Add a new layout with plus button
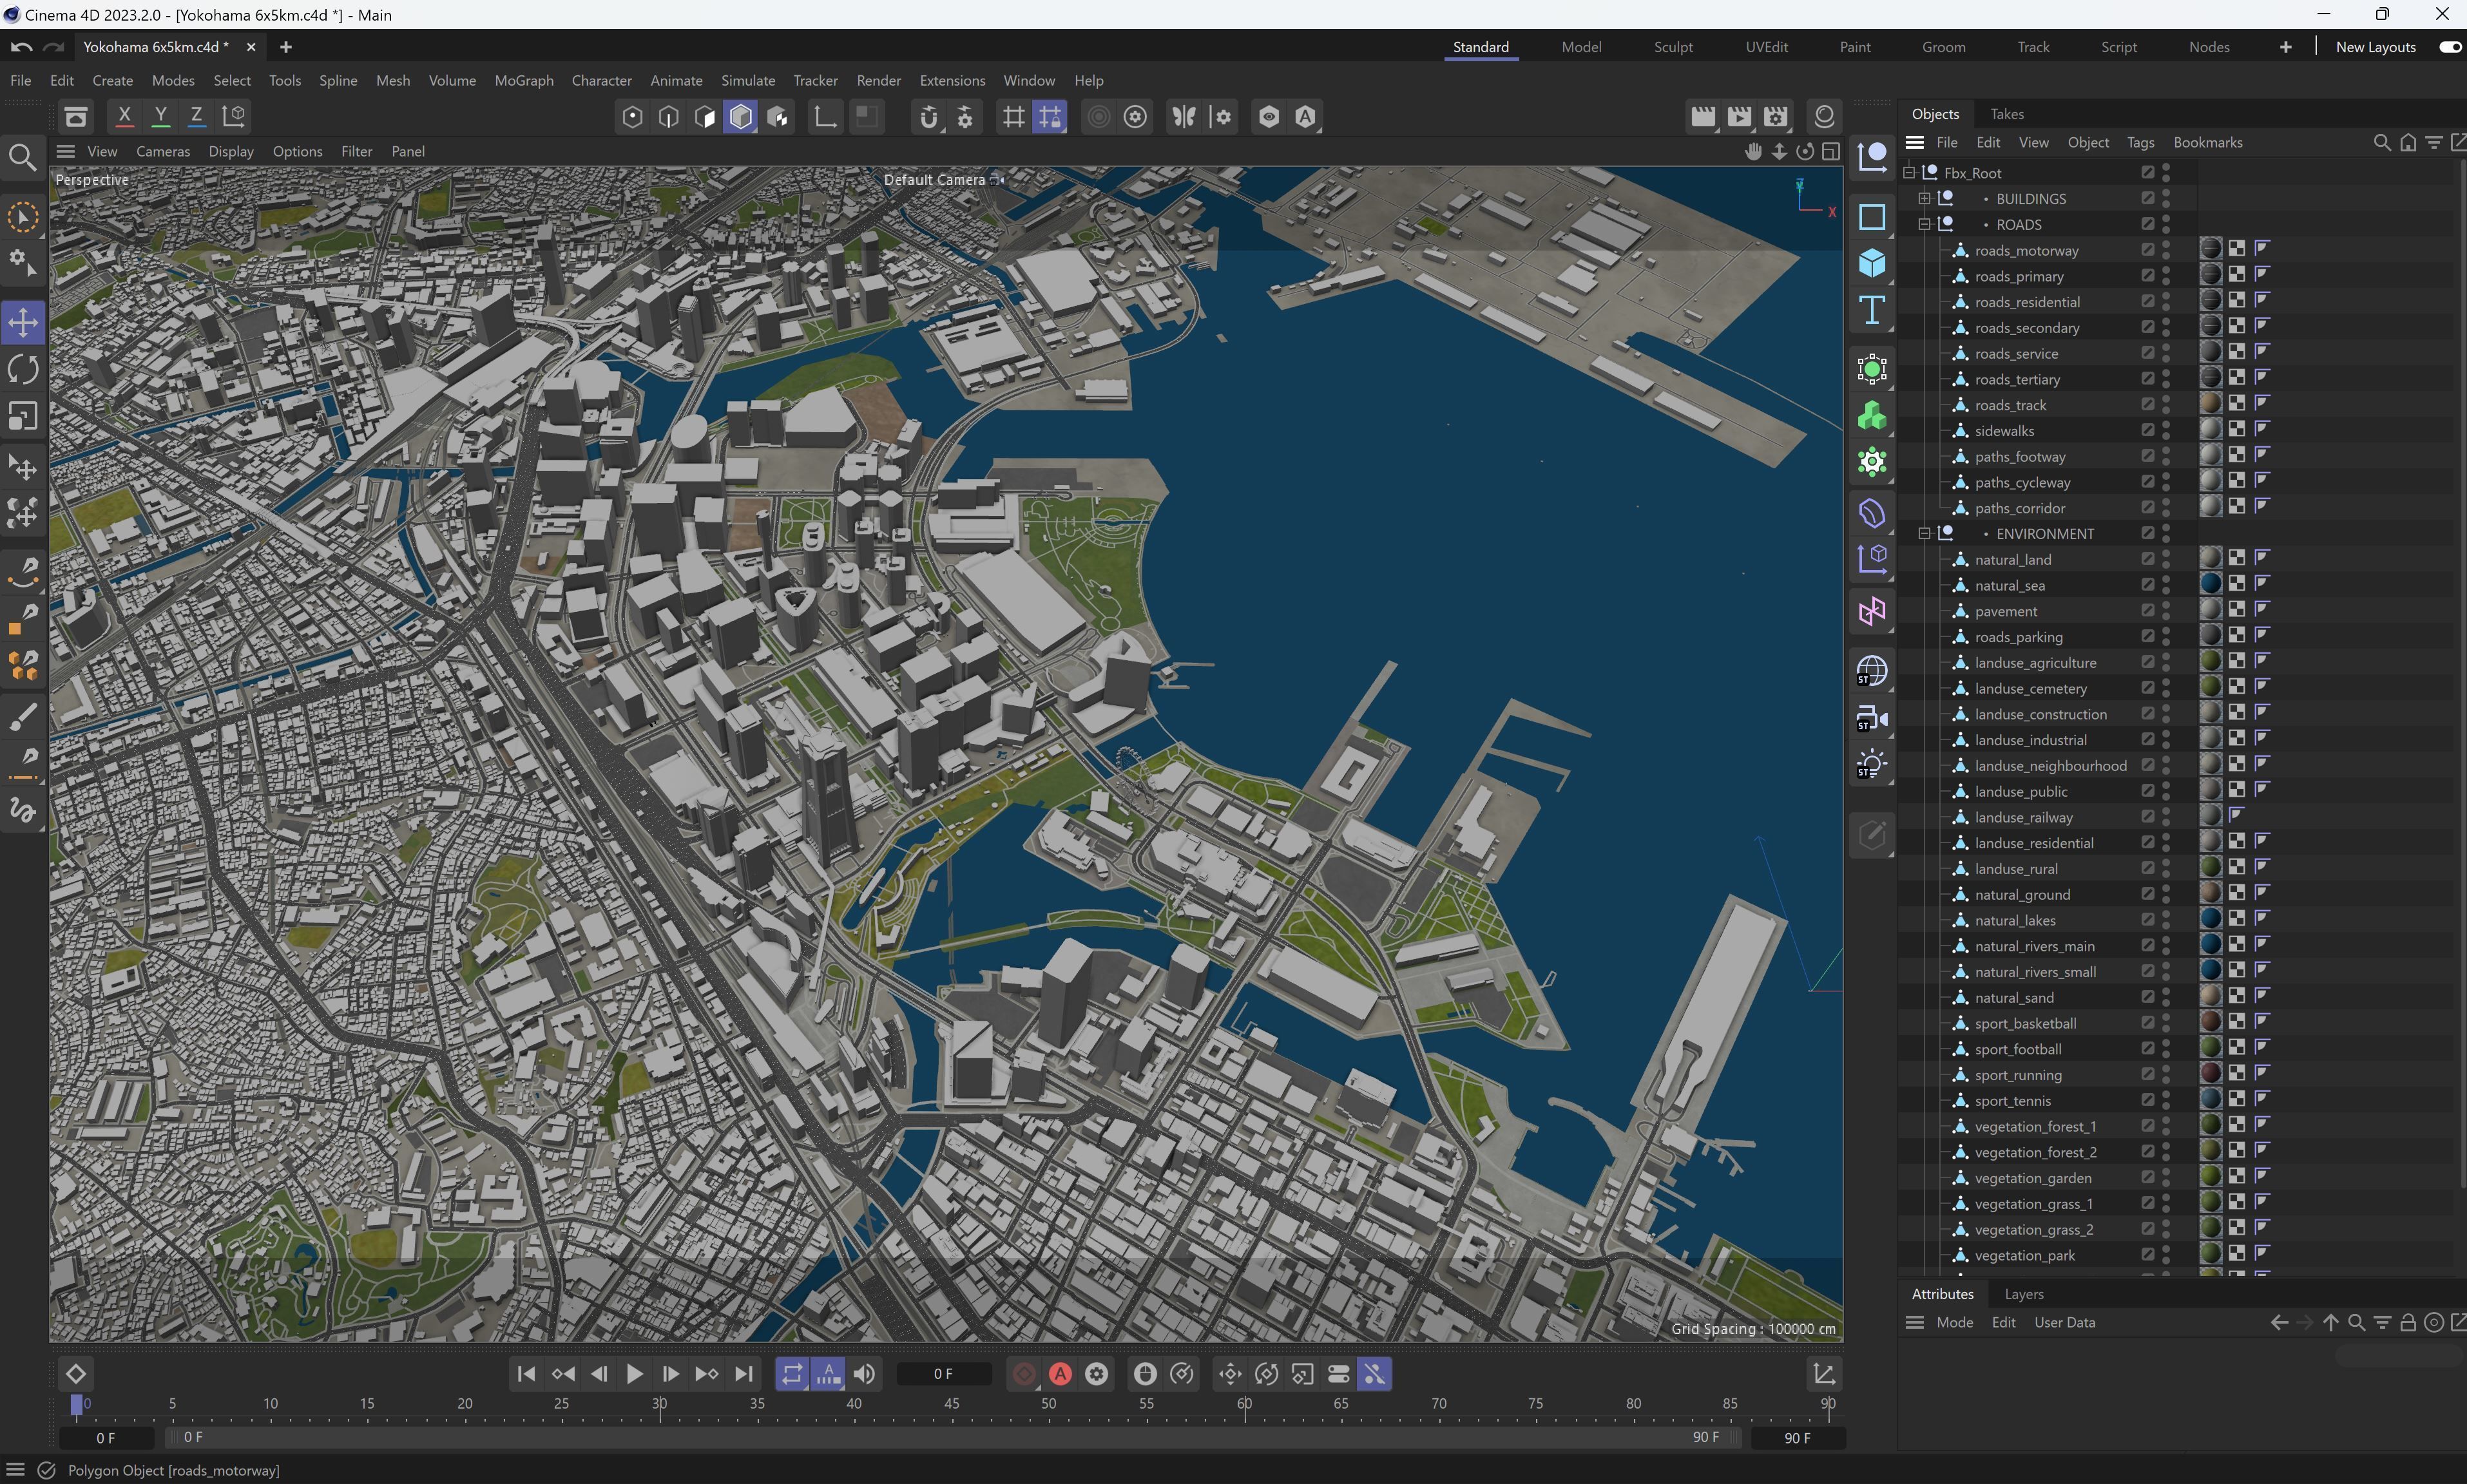 click(x=2285, y=47)
